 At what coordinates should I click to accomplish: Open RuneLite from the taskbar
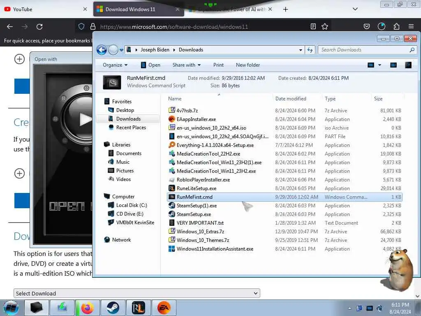click(138, 308)
